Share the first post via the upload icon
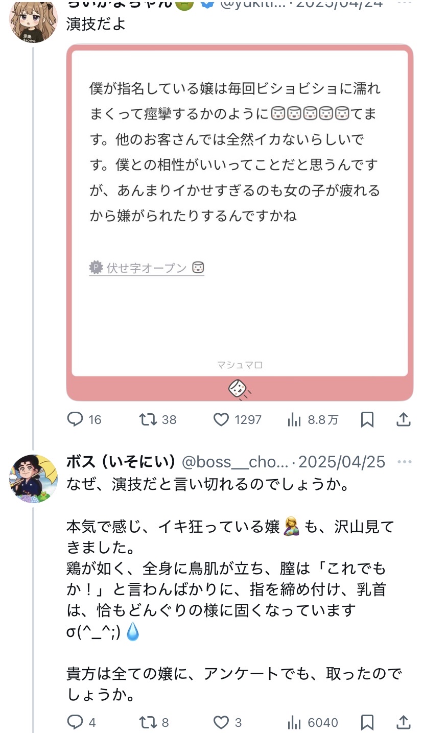 point(404,419)
